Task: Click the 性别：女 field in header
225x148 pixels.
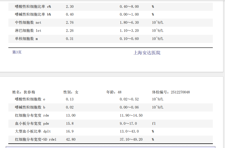Action: point(71,92)
